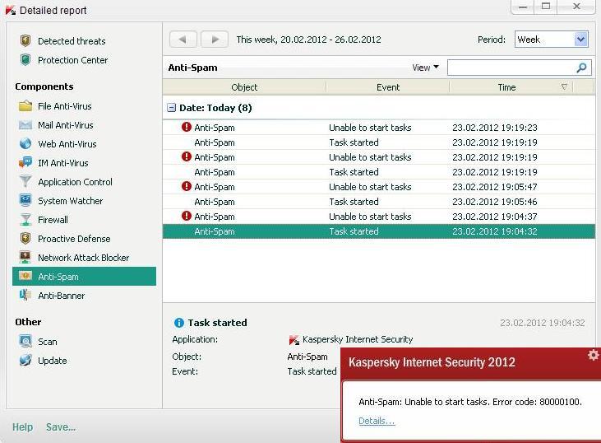601x443 pixels.
Task: Click the error code 80000100 message
Action: pos(470,402)
